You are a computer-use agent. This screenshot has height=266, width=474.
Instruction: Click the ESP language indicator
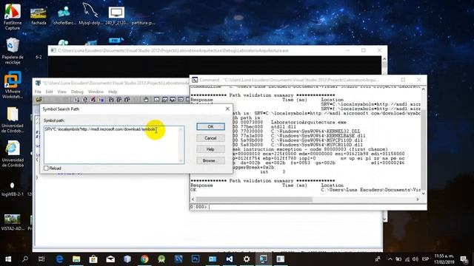425,259
